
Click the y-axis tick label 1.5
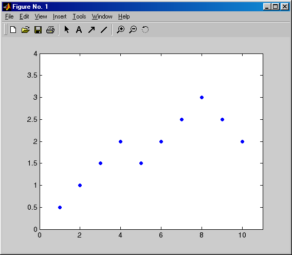(x=32, y=163)
